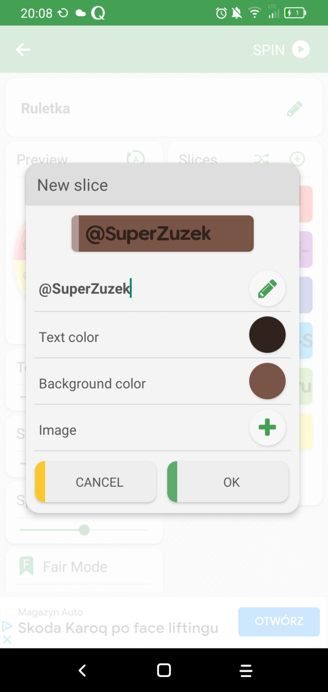Add a slice via the circled plus

pos(297,159)
